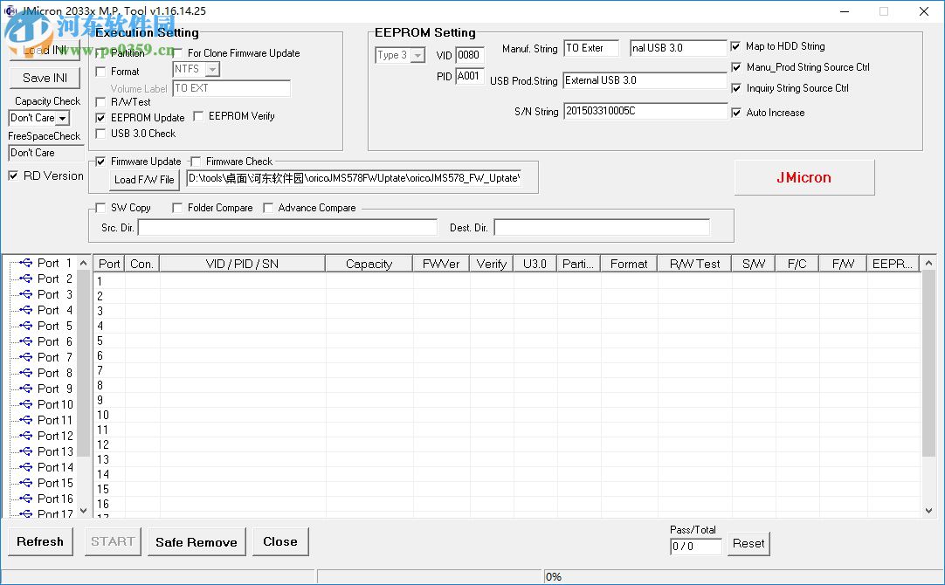The height and width of the screenshot is (585, 945).
Task: Click the USB icon beside Port 14
Action: click(x=26, y=467)
